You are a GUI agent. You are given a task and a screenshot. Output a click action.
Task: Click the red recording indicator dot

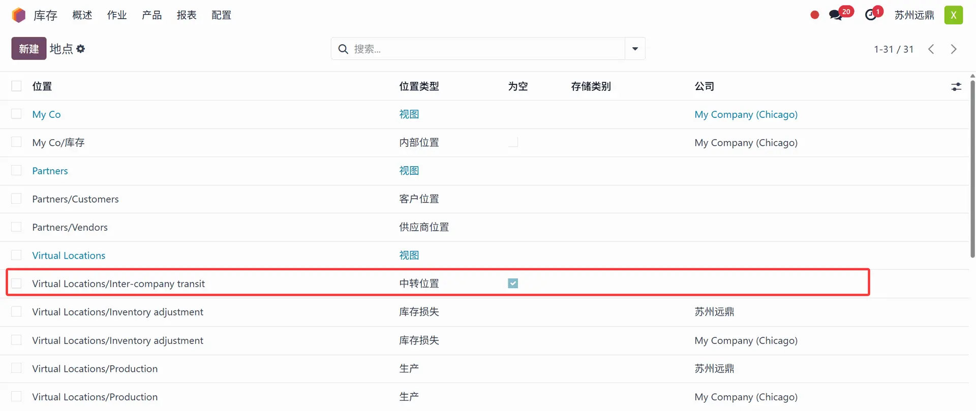pyautogui.click(x=814, y=15)
